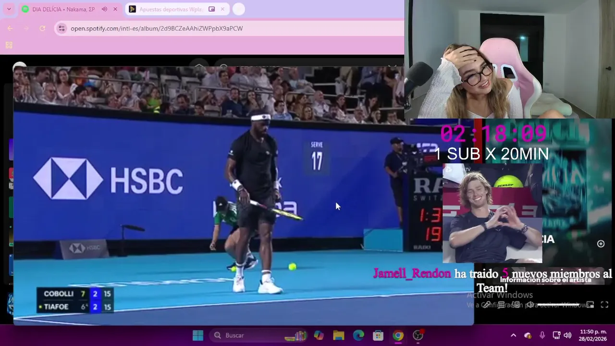Add song to library with plus icon
The height and width of the screenshot is (346, 615).
pyautogui.click(x=601, y=244)
